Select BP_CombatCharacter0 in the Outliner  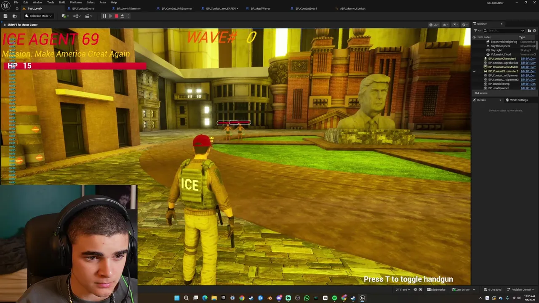pyautogui.click(x=502, y=58)
